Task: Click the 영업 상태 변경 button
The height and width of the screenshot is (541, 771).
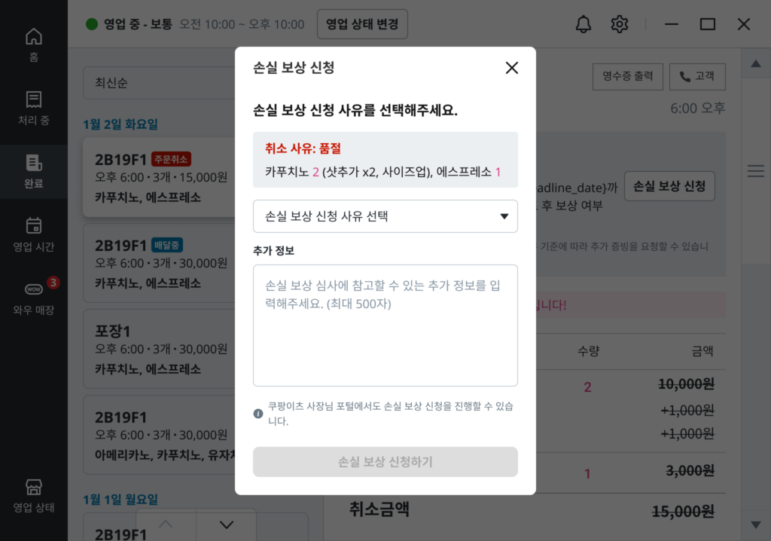Action: [x=362, y=24]
